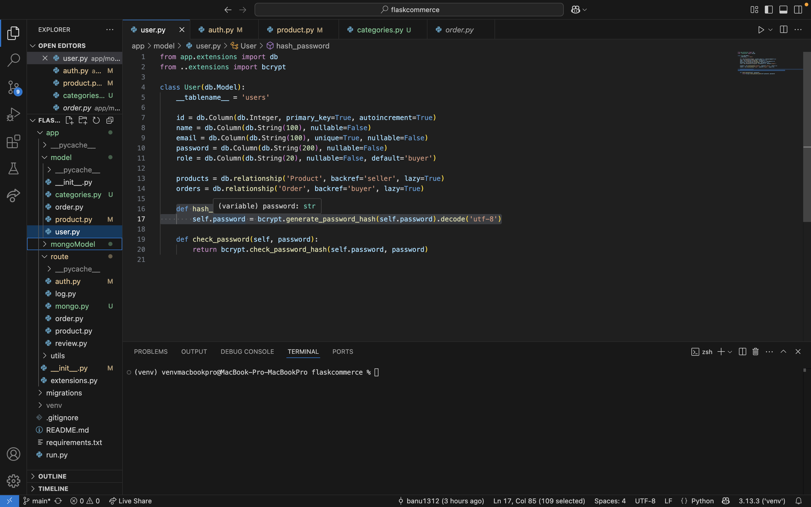Viewport: 811px width, 507px height.
Task: Run the Python file with play icon
Action: 761,30
